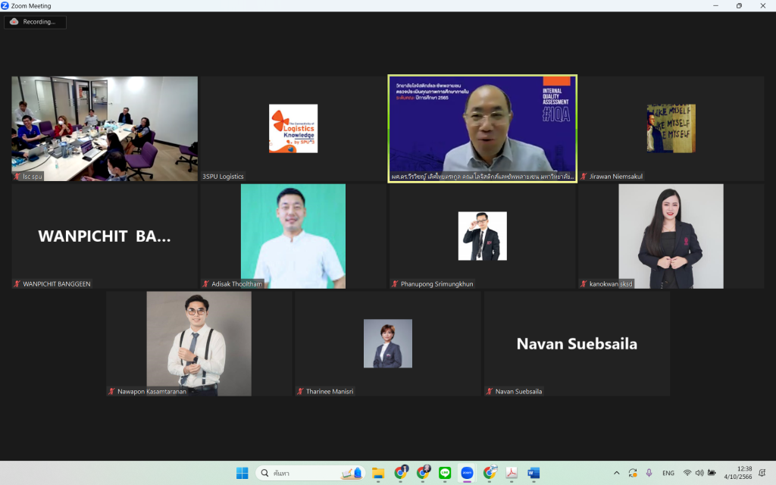776x485 pixels.
Task: Click the Zoom icon in the taskbar
Action: tap(467, 473)
